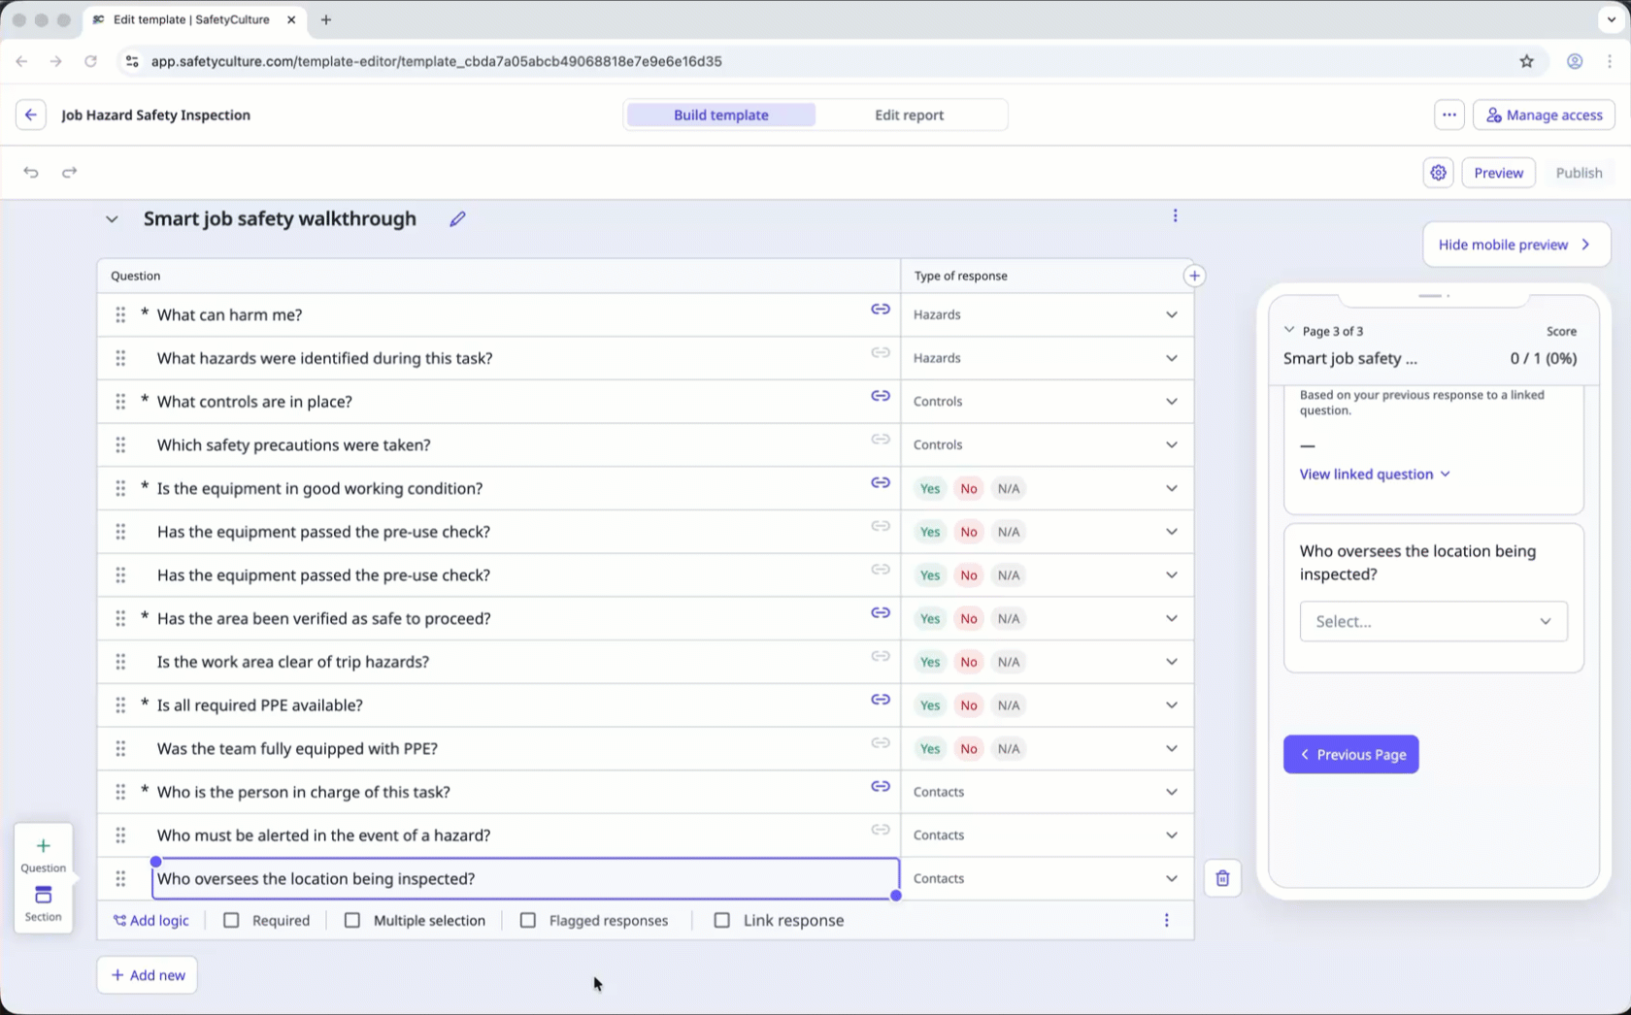Screen dimensions: 1631x1015
Task: Click Add new below the question table
Action: coord(147,975)
